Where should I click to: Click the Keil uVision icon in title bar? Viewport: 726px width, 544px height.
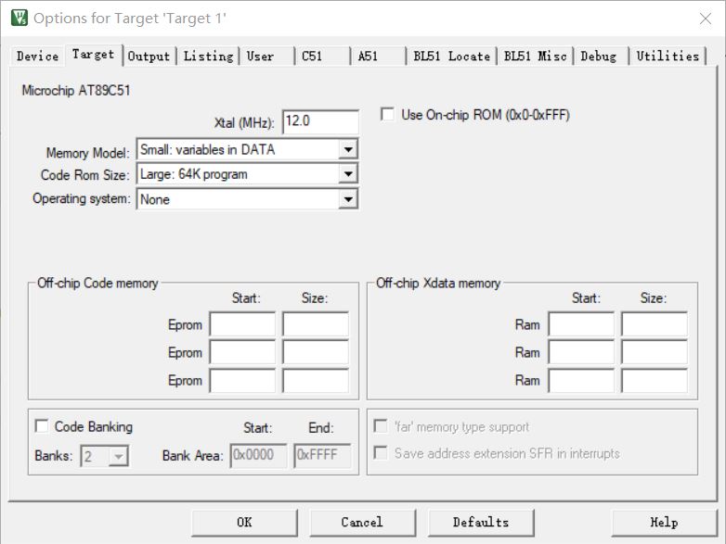click(19, 18)
